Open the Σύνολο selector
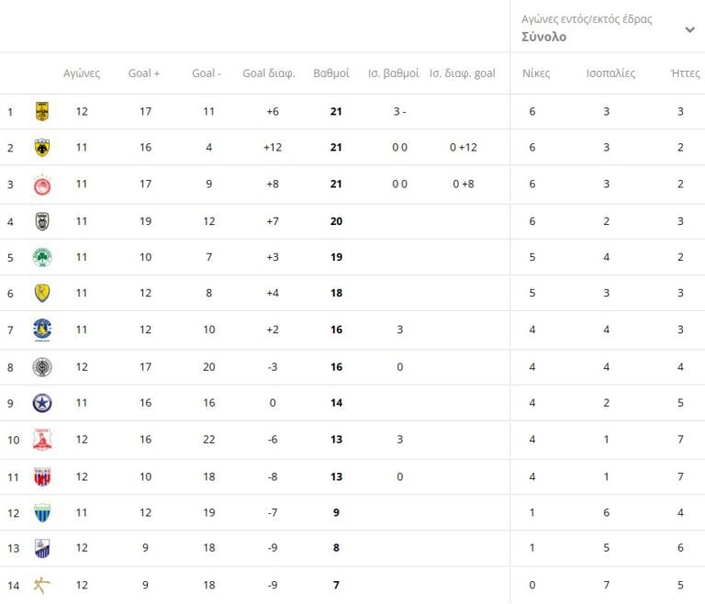The image size is (705, 604). coord(543,38)
